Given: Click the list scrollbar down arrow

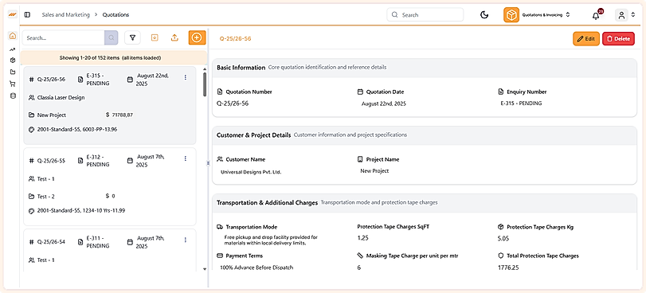Looking at the screenshot, I should [x=205, y=269].
